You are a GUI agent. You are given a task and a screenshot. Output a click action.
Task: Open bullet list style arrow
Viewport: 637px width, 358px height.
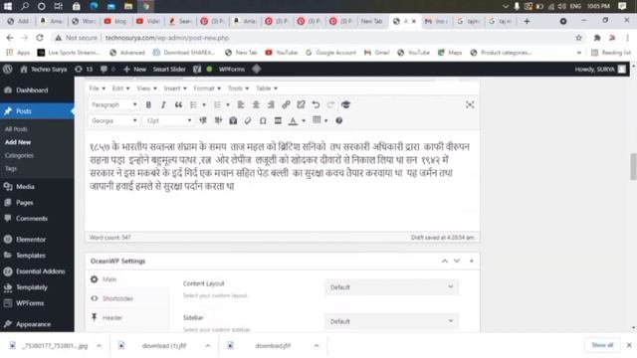pyautogui.click(x=204, y=105)
